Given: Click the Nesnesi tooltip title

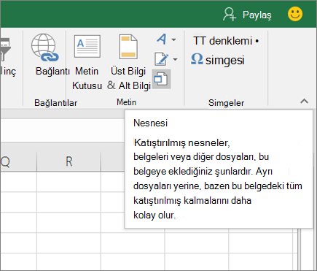Looking at the screenshot, I should (151, 123).
